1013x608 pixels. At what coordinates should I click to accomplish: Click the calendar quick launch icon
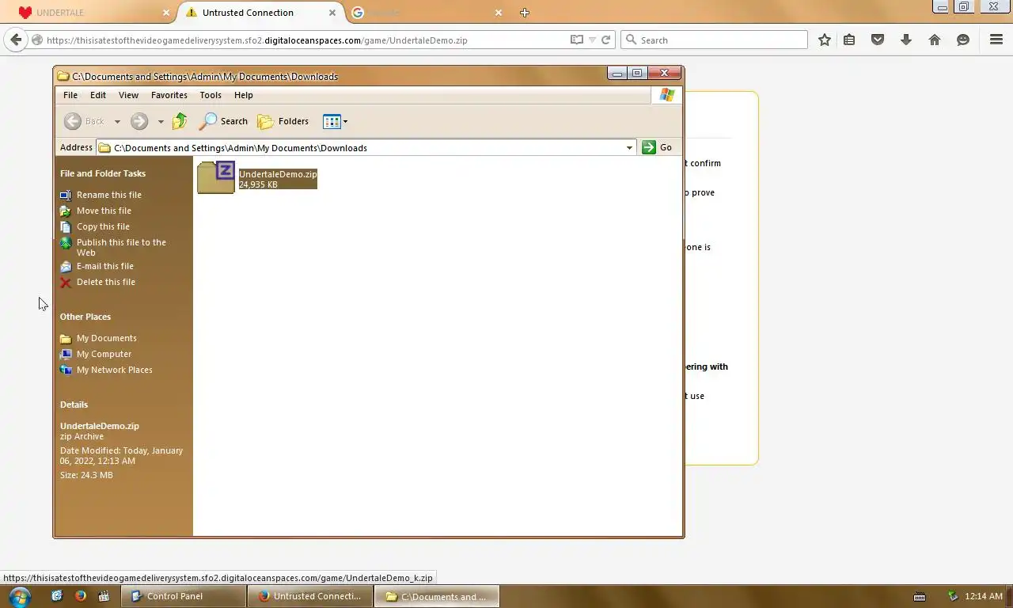coord(103,596)
